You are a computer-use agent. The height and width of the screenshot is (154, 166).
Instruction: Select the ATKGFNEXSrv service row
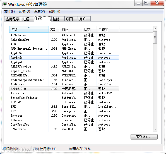64,75
